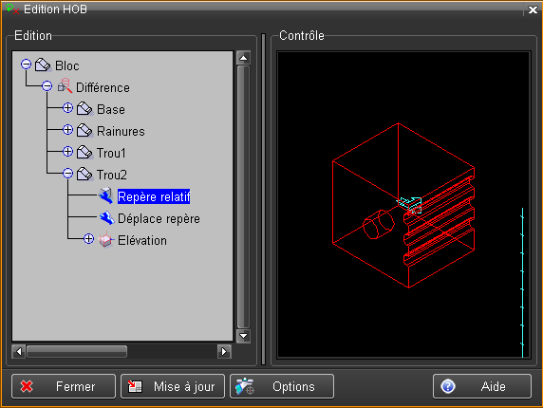This screenshot has width=543, height=408.
Task: Click the Base shape icon
Action: click(84, 109)
